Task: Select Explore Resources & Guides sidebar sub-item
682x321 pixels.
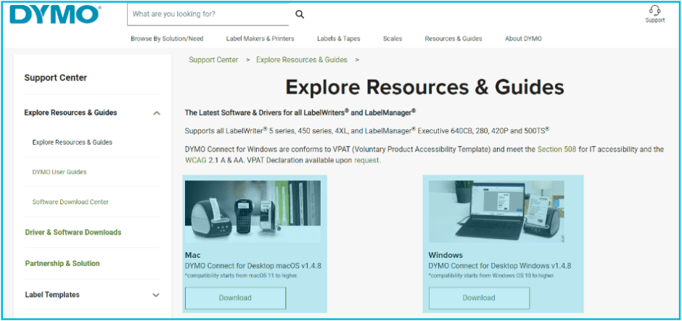Action: (73, 143)
